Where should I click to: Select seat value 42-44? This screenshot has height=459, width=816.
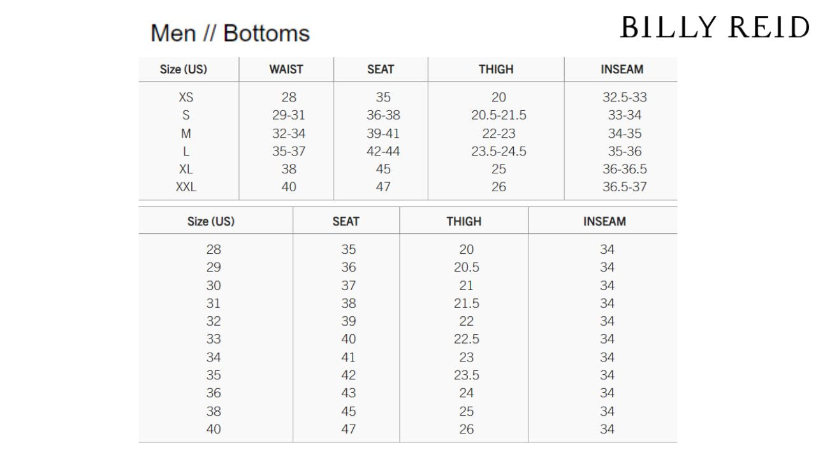[383, 151]
